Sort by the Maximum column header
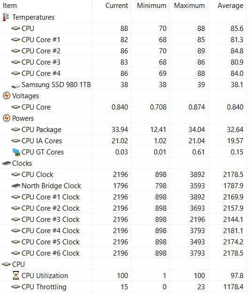Image resolution: width=249 pixels, height=294 pixels. (189, 6)
